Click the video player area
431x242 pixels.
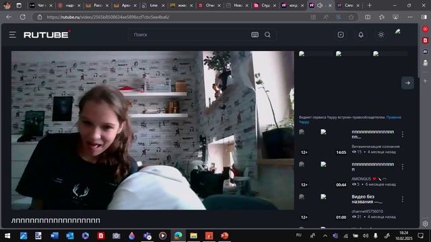tap(153, 130)
